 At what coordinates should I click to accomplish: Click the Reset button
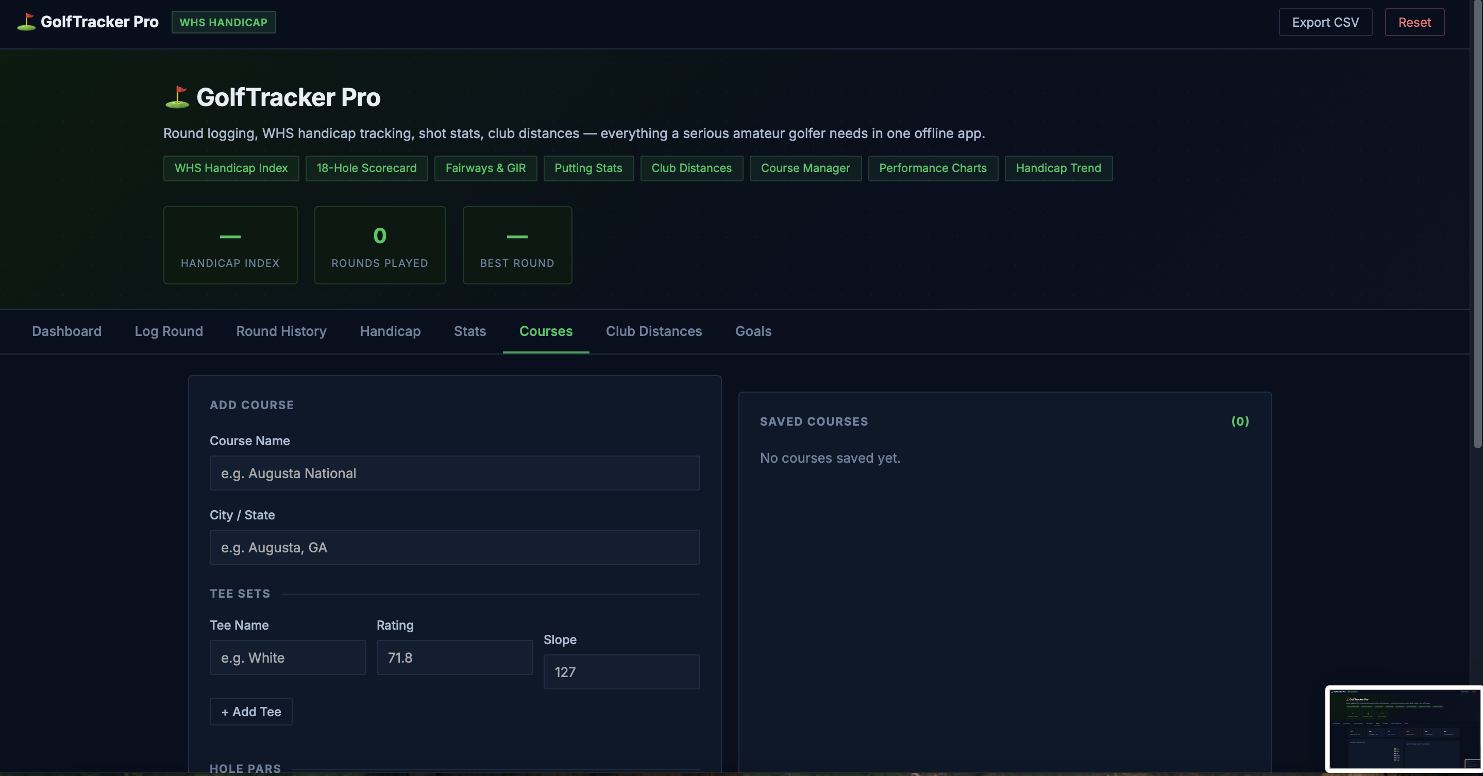pyautogui.click(x=1414, y=22)
